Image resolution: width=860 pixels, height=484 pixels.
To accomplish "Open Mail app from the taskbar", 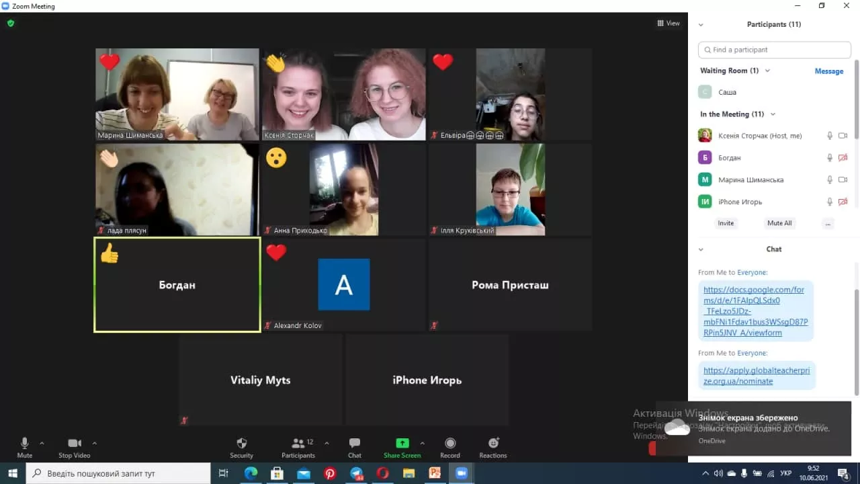I will point(304,473).
